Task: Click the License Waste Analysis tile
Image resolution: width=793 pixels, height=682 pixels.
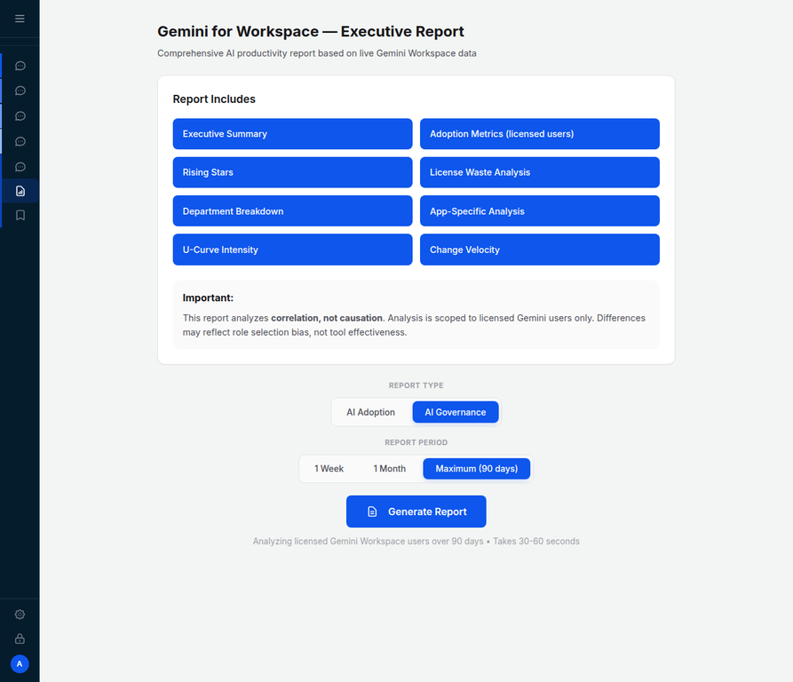Action: coord(540,172)
